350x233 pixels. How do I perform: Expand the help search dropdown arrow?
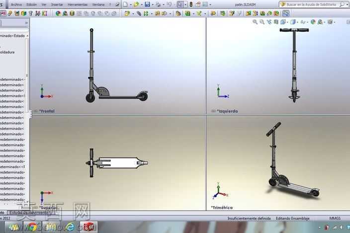click(x=347, y=4)
